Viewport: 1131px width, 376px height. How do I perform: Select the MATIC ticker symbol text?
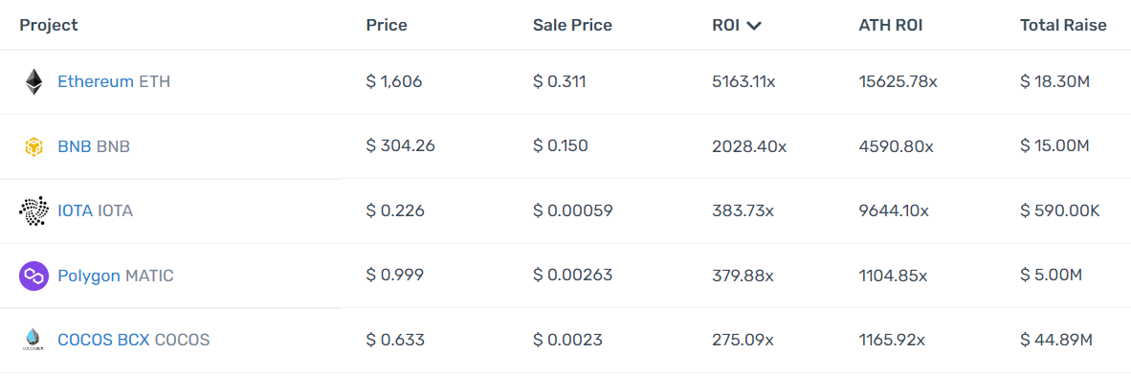pyautogui.click(x=149, y=276)
